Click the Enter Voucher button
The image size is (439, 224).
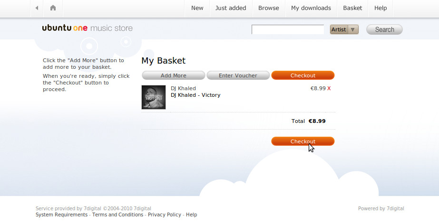(x=238, y=75)
